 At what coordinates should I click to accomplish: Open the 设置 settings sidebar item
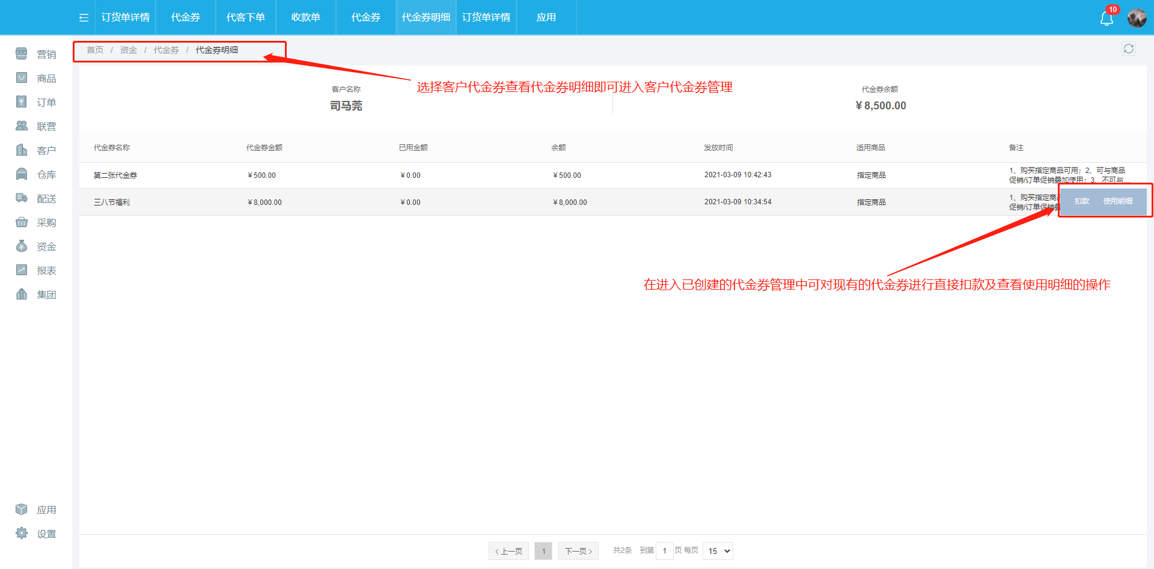coord(36,534)
